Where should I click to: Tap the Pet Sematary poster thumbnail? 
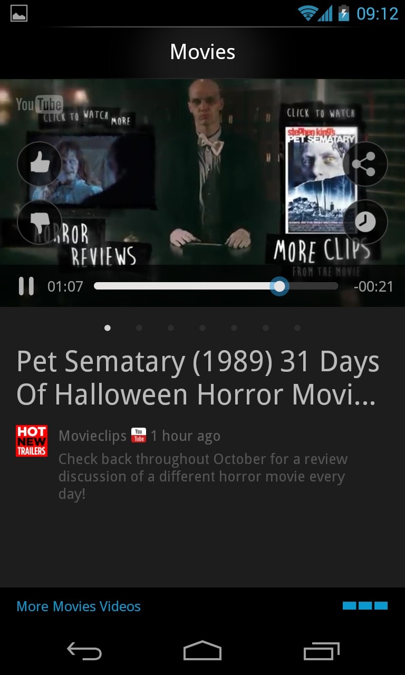321,180
